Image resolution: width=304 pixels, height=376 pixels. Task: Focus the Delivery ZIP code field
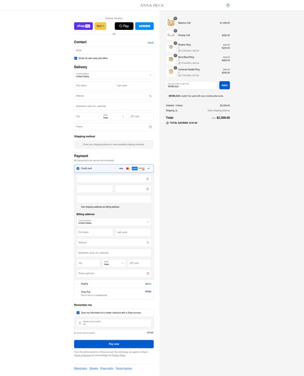[x=141, y=116]
